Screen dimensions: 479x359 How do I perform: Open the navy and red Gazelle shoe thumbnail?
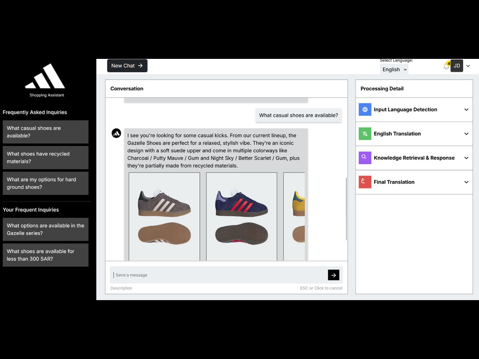coord(241,216)
